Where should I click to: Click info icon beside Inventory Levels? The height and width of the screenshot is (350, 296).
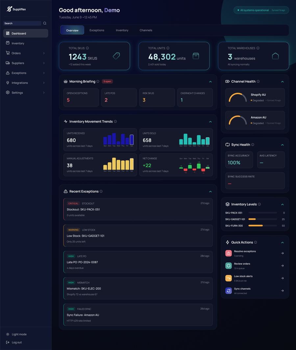point(259,204)
